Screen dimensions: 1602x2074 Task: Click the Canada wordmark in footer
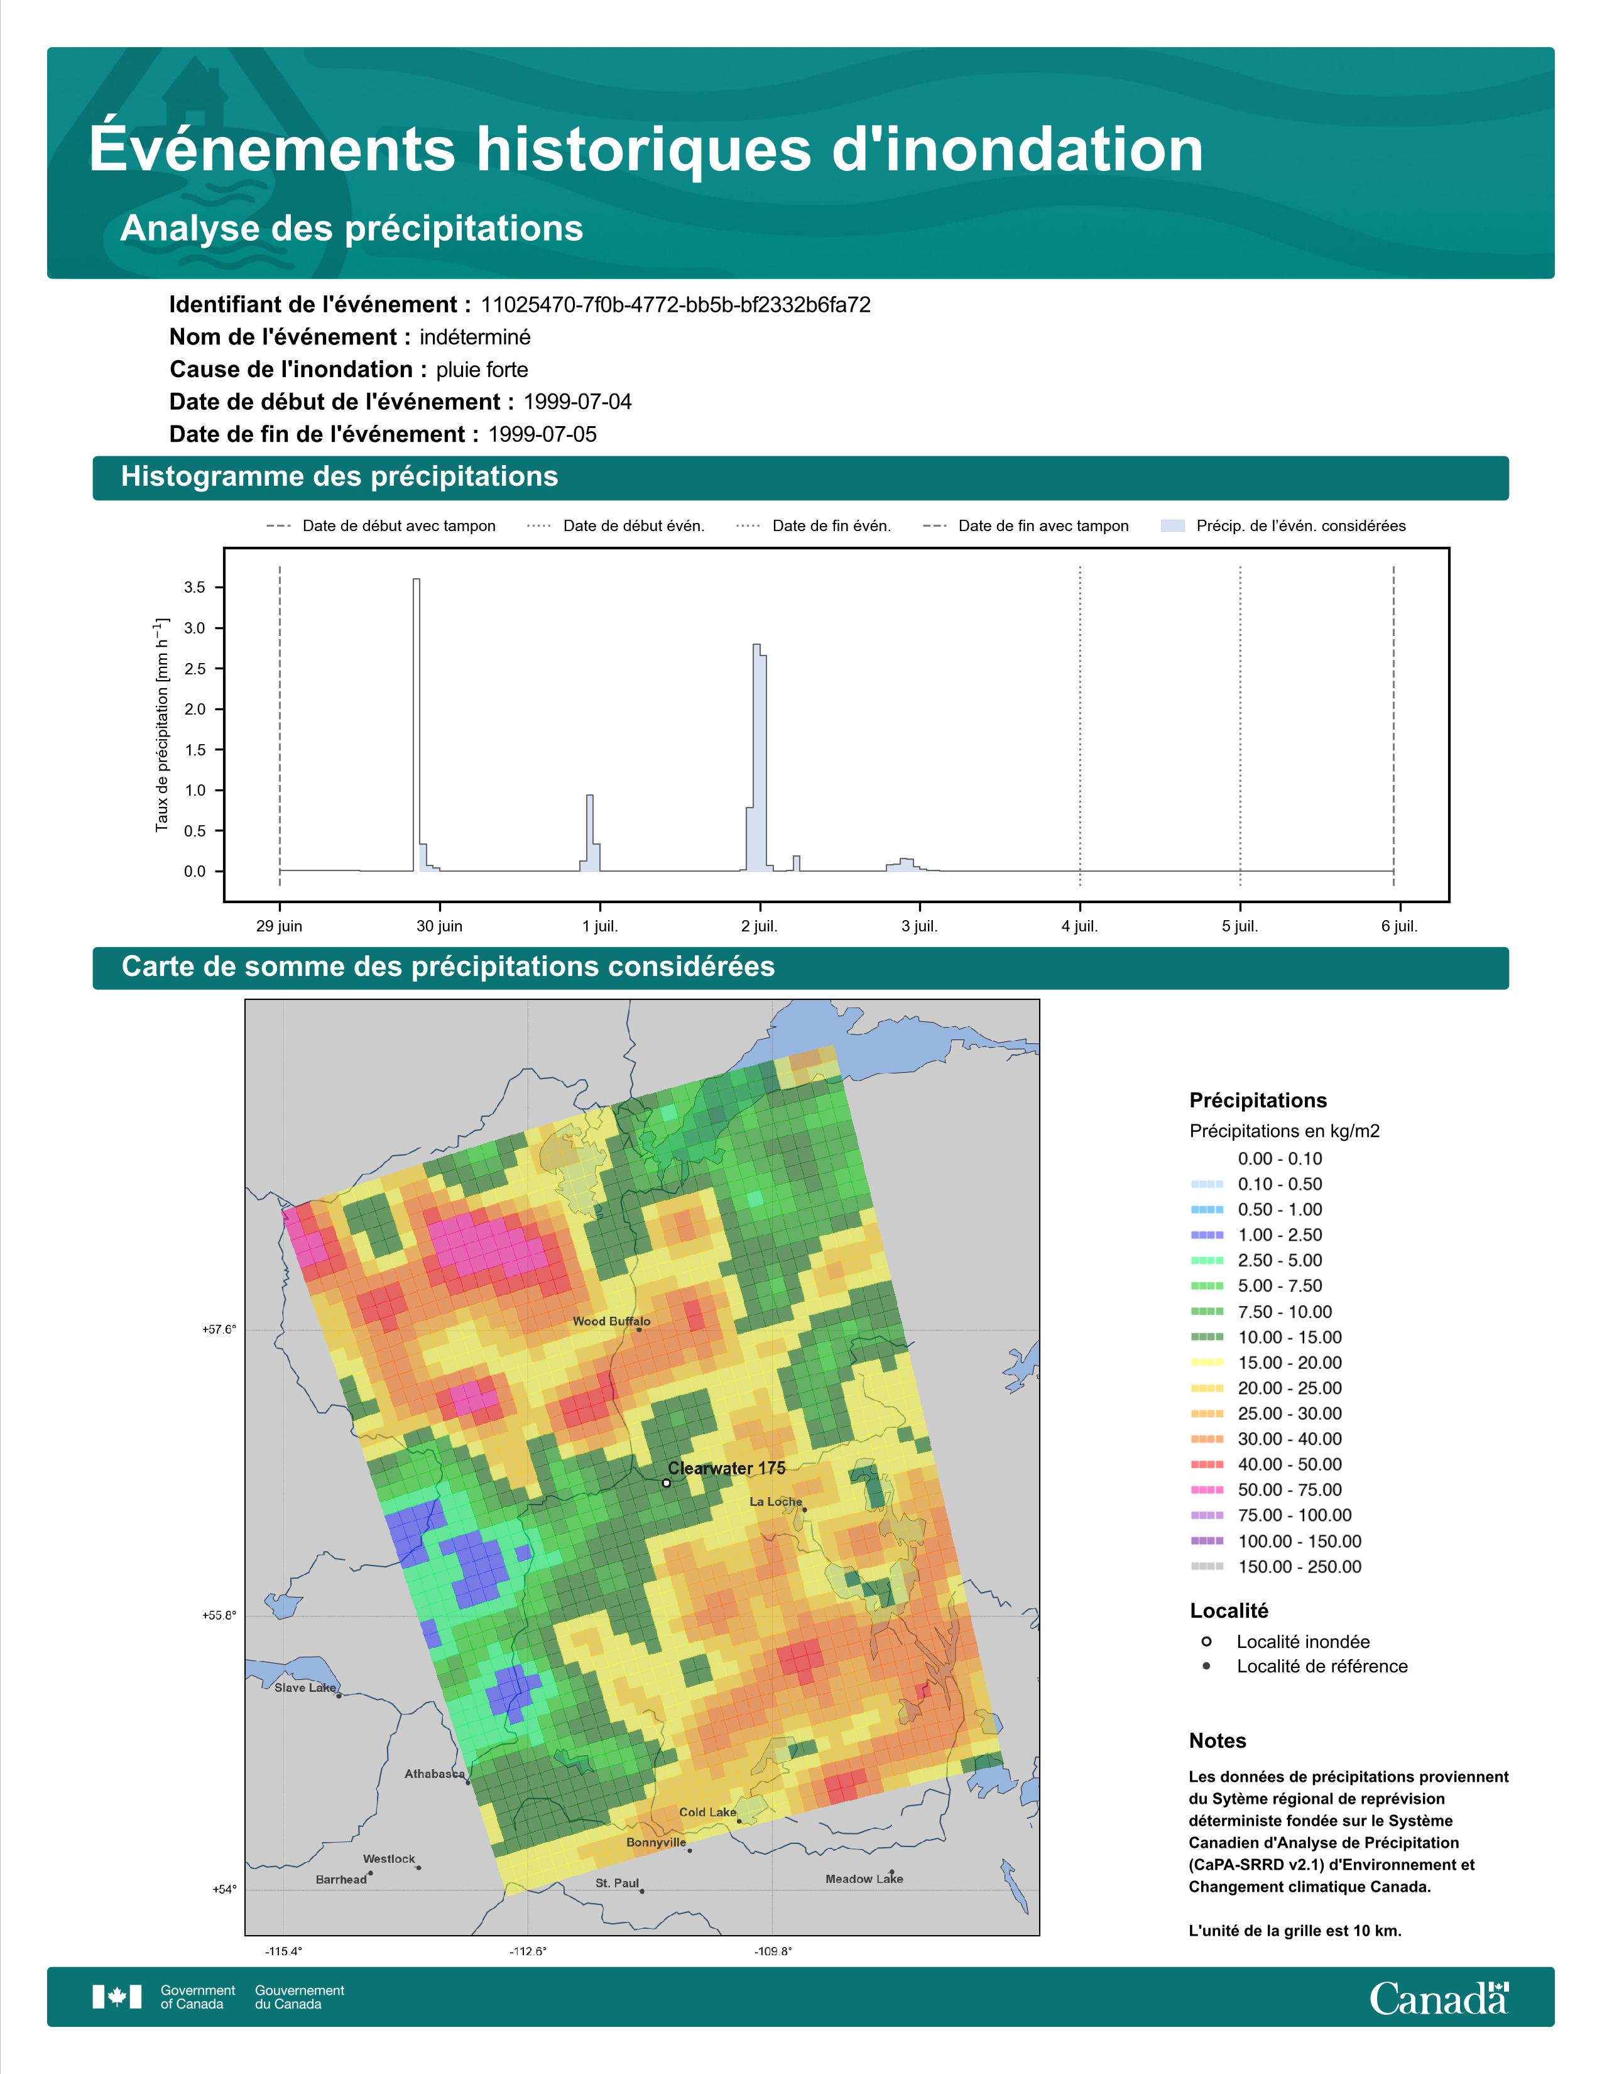1439,1998
